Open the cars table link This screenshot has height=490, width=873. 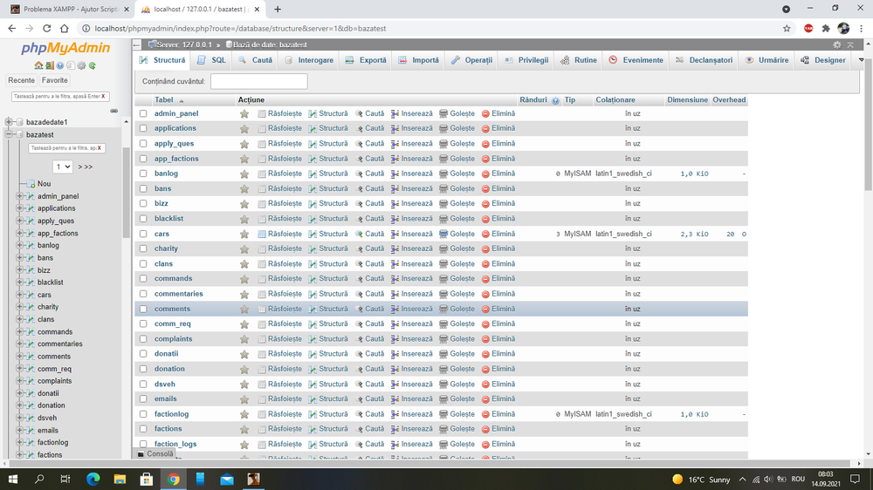(x=162, y=235)
